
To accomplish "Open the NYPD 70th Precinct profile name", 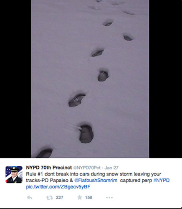I will click(x=49, y=168).
